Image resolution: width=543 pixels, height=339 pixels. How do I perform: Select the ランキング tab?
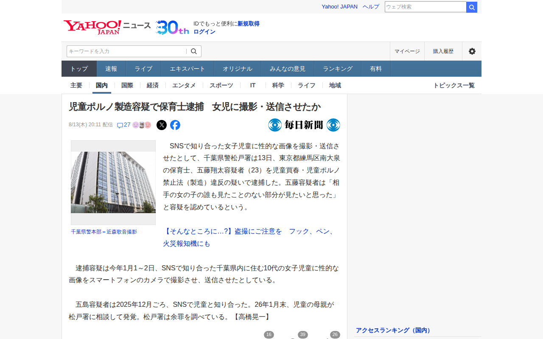tap(338, 69)
